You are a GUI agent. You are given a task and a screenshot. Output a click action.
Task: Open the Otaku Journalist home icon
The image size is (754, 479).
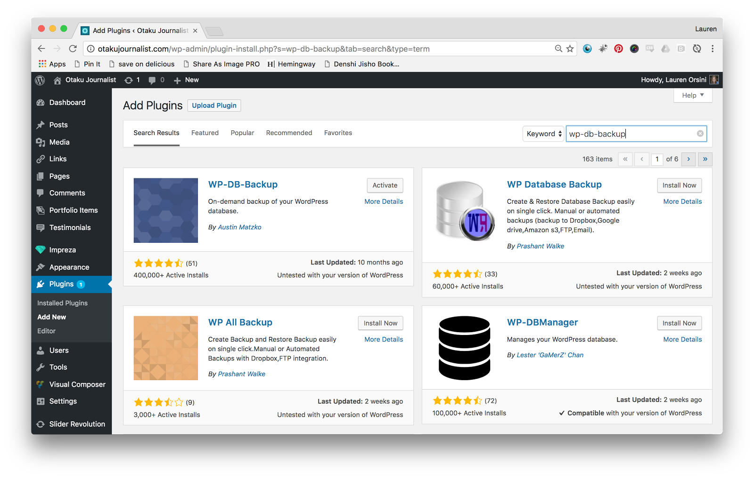pyautogui.click(x=57, y=80)
